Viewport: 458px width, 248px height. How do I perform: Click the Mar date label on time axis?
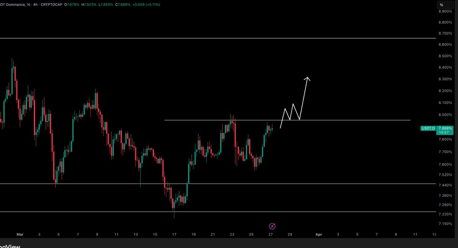pos(20,234)
